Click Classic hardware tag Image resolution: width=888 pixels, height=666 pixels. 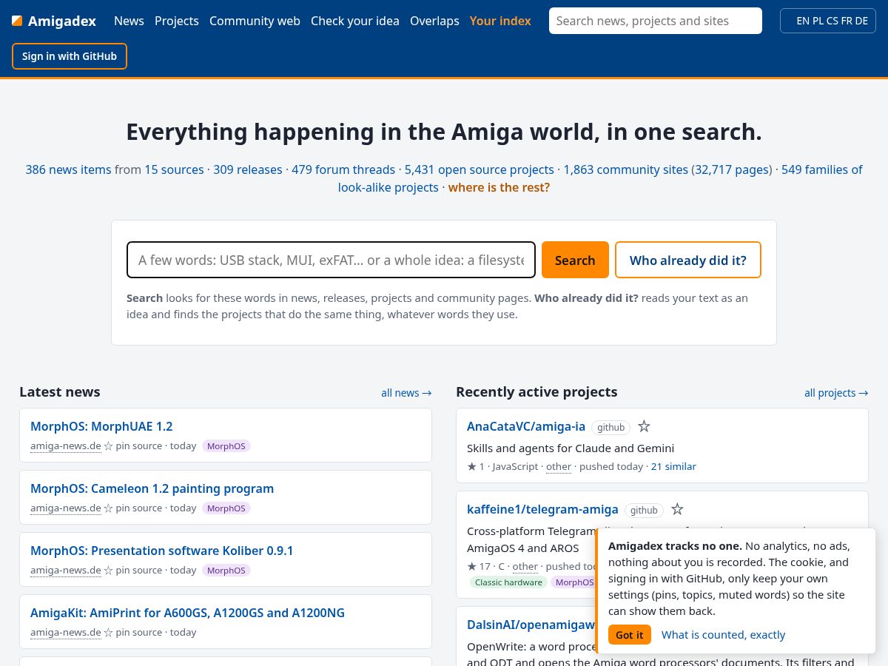coord(508,582)
